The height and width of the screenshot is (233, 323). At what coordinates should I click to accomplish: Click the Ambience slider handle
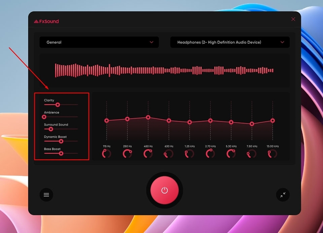coord(44,117)
